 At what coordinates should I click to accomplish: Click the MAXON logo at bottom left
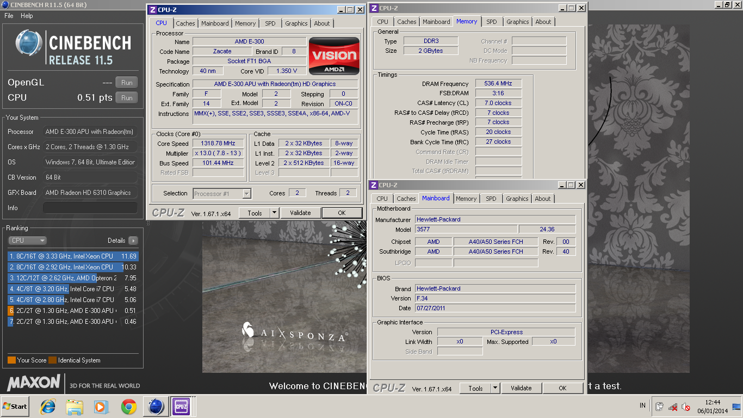[34, 382]
